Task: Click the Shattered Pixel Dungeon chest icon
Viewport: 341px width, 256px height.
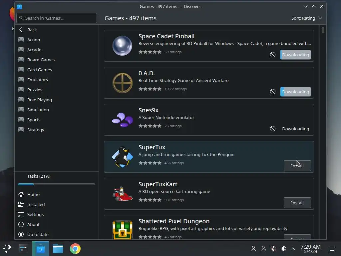Action: pyautogui.click(x=123, y=230)
